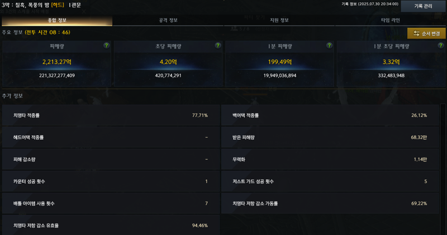Select the 1분 피해량 199.49억 card
This screenshot has width=447, height=235.
click(280, 63)
